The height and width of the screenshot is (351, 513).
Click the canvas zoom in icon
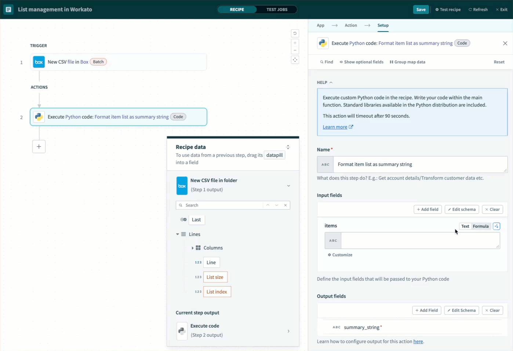(x=295, y=43)
